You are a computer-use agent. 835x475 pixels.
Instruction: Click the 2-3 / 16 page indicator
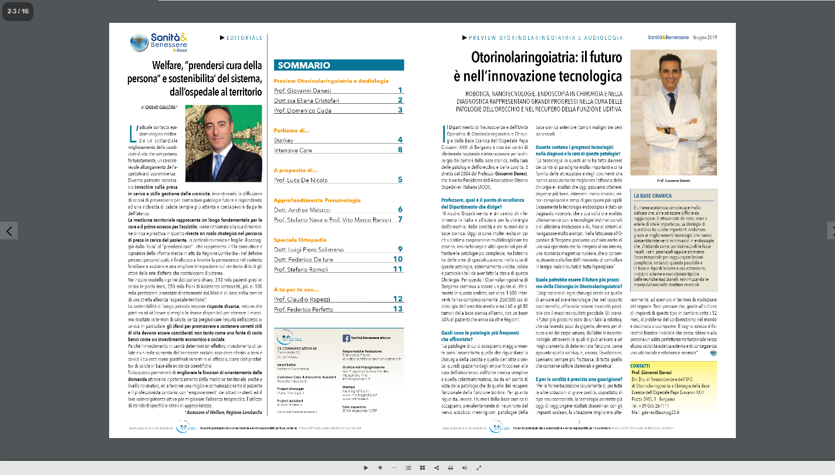click(18, 11)
